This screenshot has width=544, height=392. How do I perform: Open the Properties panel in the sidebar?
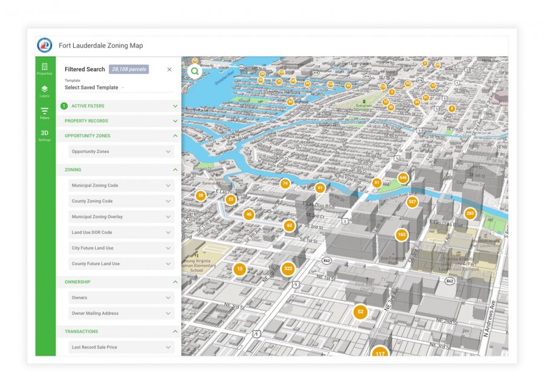click(x=44, y=68)
